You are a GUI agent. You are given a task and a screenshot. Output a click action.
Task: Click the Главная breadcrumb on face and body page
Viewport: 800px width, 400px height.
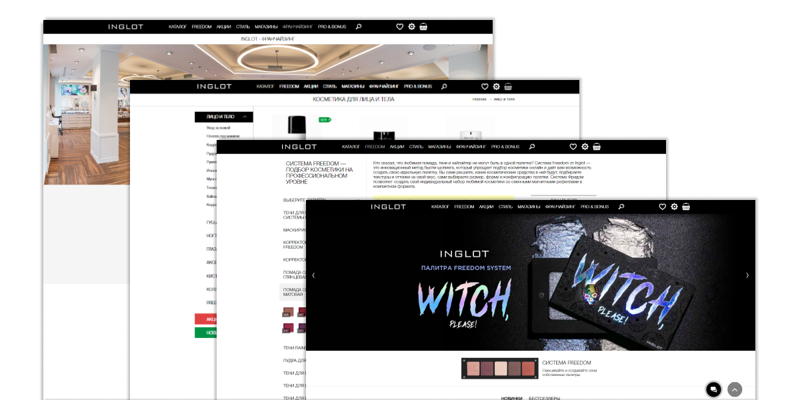pos(479,99)
